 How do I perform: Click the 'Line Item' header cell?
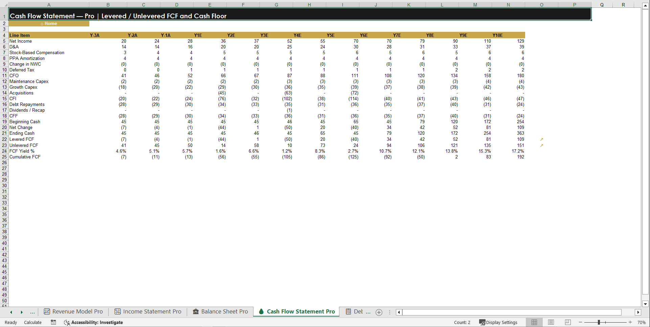coord(49,35)
